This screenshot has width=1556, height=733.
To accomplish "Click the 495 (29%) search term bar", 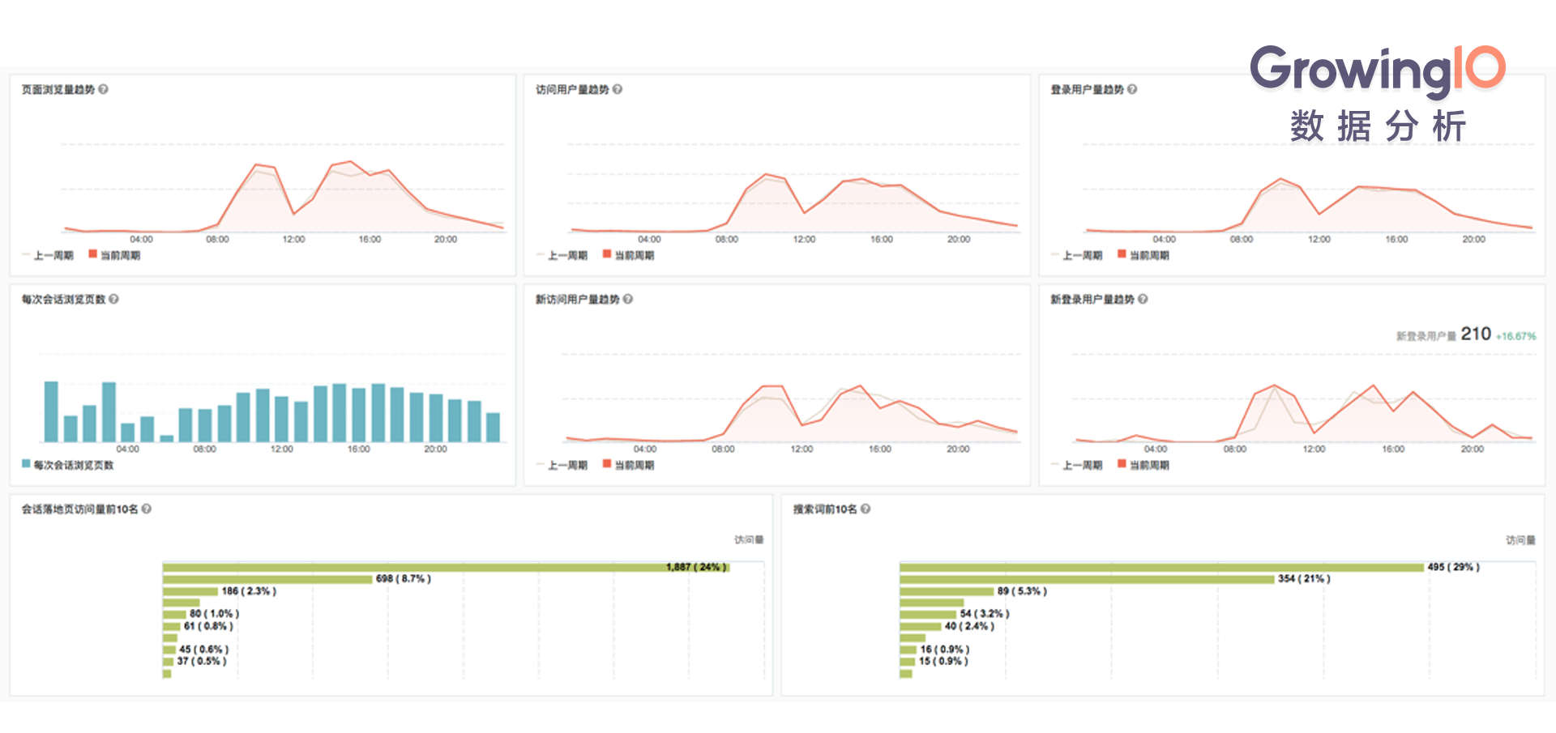I will tap(1161, 568).
